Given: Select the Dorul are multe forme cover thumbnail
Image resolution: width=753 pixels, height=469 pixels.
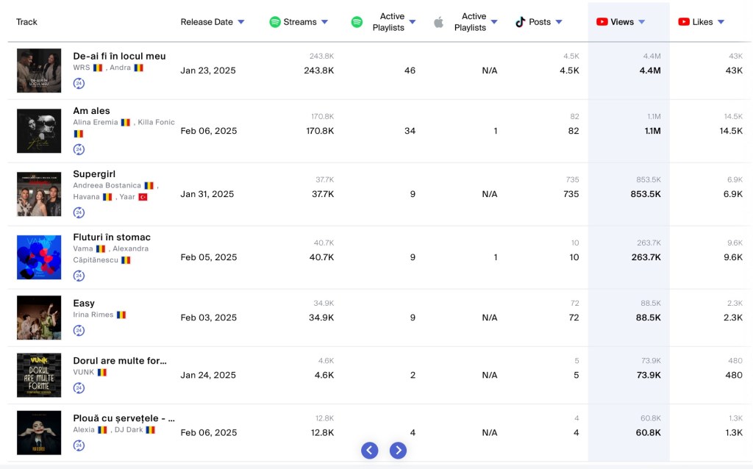Looking at the screenshot, I should [39, 375].
